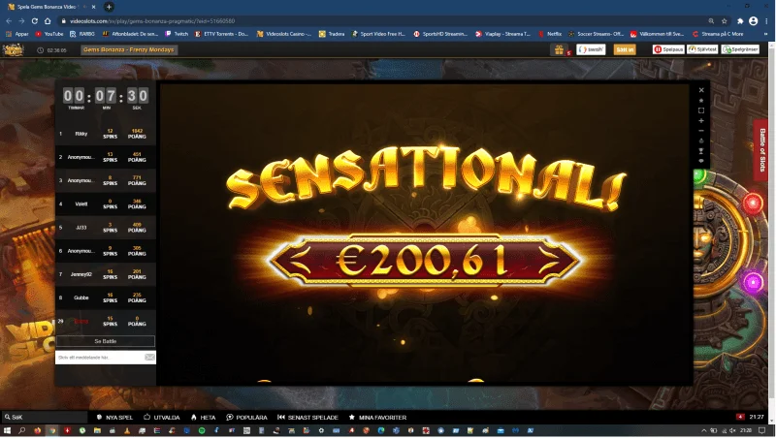Open the Netflix bookmark
This screenshot has width=776, height=439.
(x=549, y=34)
